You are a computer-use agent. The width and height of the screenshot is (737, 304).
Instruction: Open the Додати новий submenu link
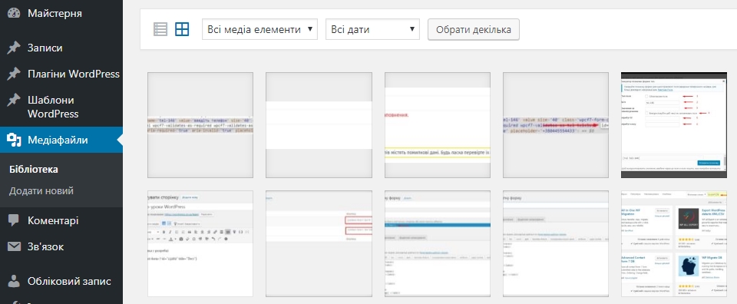[x=41, y=191]
